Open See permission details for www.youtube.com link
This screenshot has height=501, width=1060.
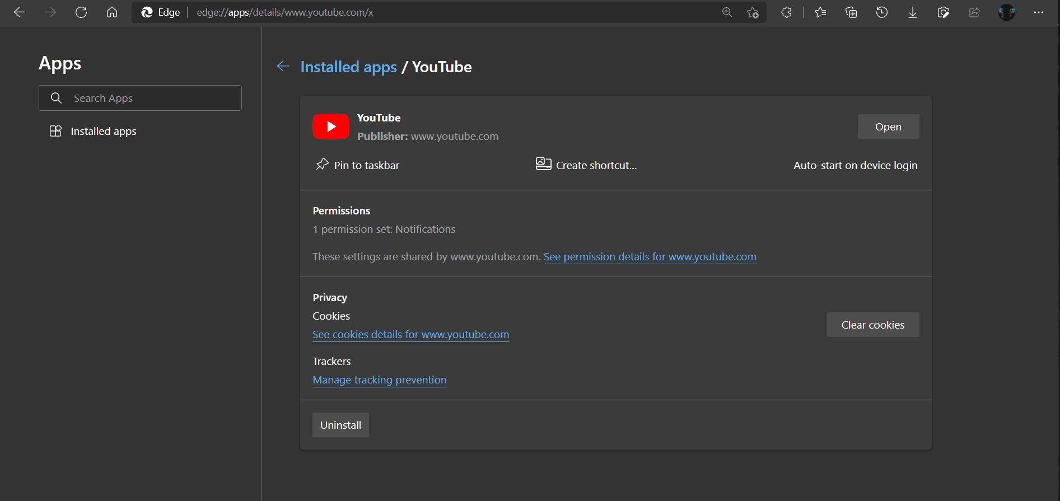click(x=650, y=257)
